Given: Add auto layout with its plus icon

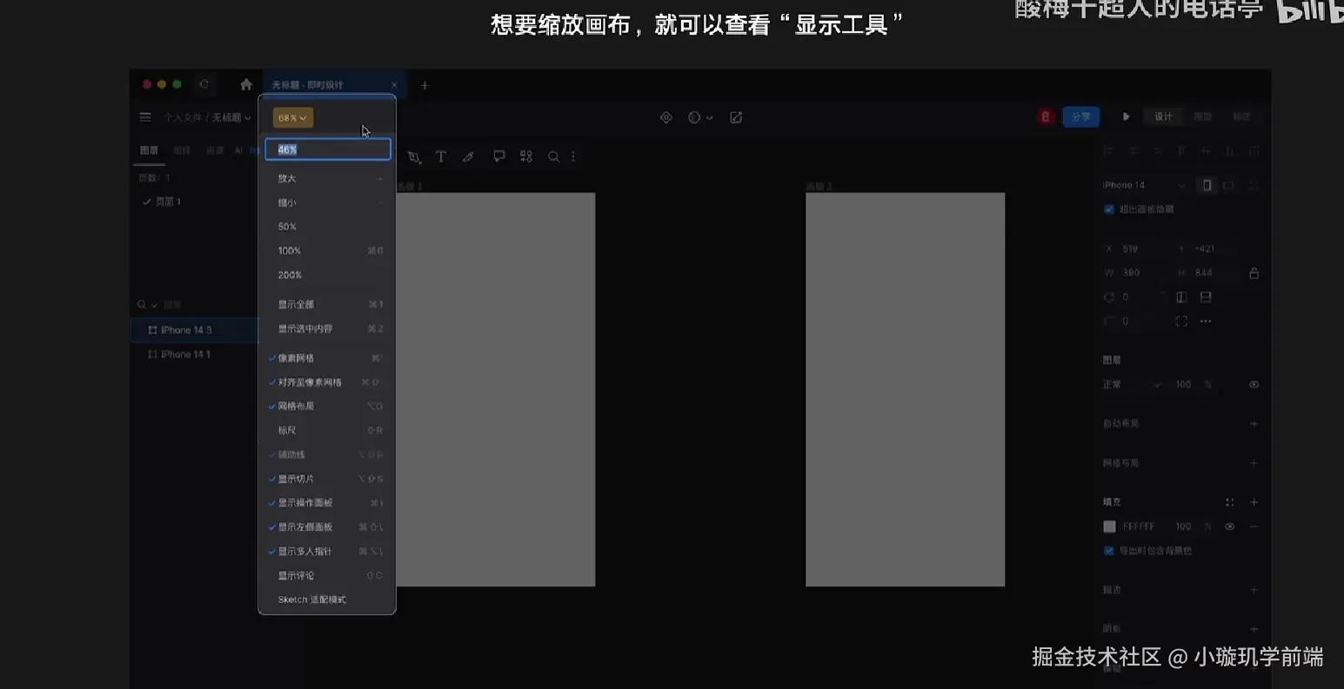Looking at the screenshot, I should (1254, 424).
